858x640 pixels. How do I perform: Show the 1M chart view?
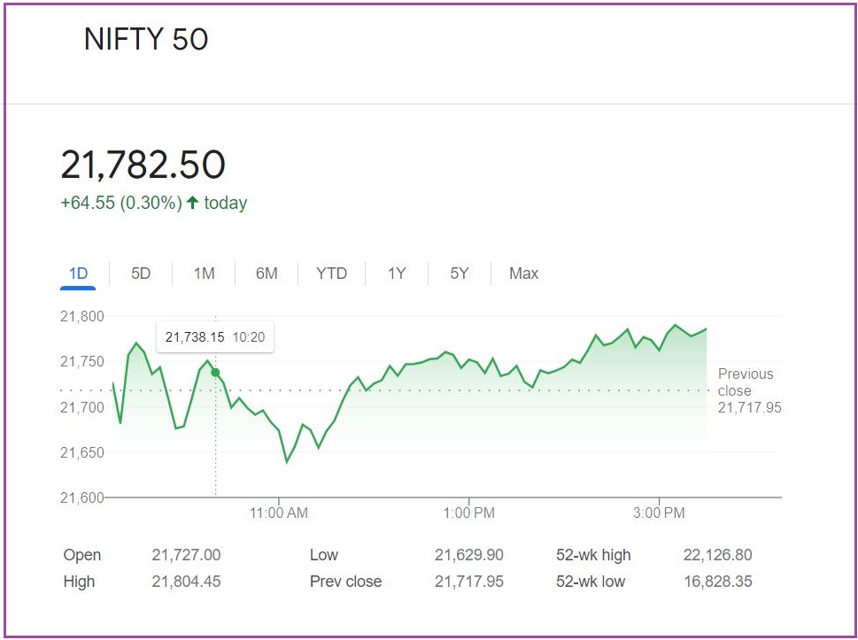(204, 274)
